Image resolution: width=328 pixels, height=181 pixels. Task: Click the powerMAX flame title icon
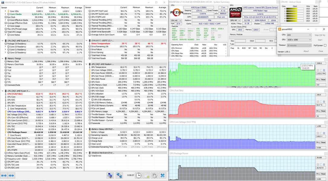coord(280,29)
